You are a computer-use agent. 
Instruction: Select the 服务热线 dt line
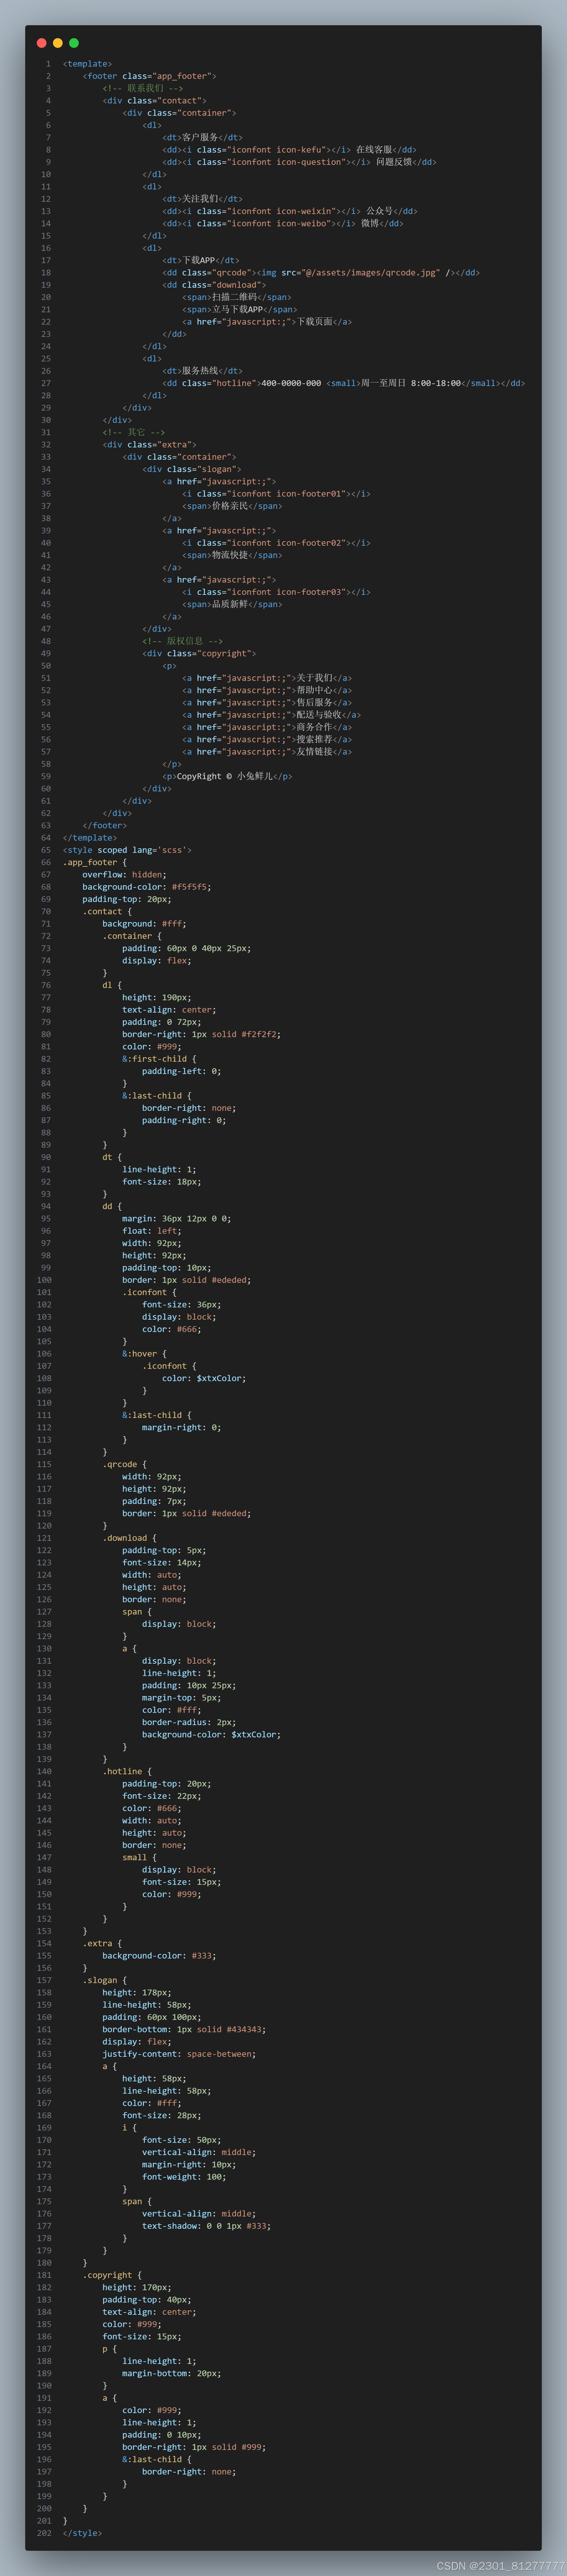(203, 371)
